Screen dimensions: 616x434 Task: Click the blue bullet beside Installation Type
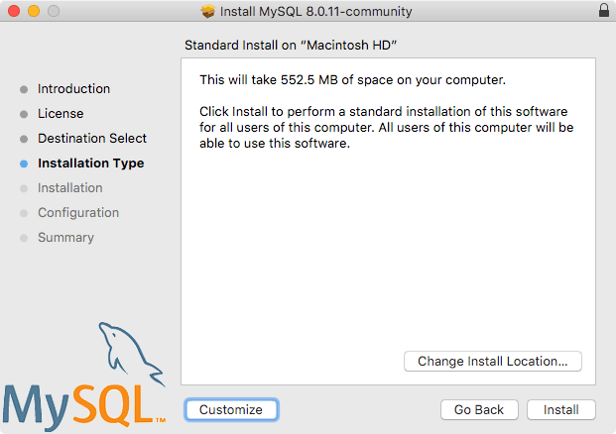pos(24,163)
